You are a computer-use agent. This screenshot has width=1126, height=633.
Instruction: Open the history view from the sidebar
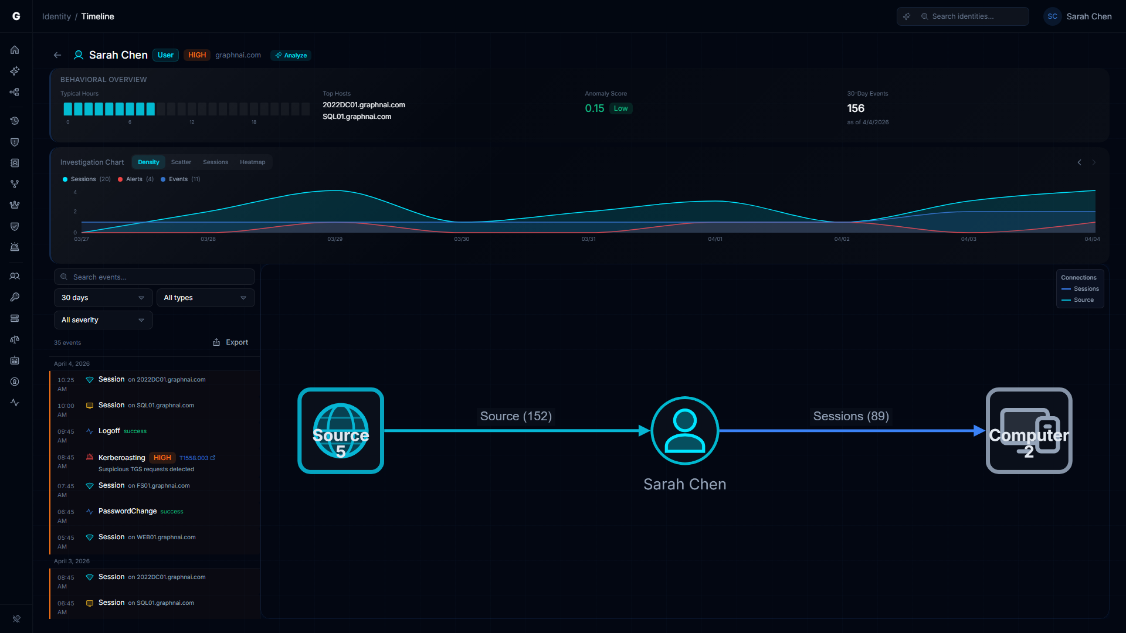click(x=15, y=121)
